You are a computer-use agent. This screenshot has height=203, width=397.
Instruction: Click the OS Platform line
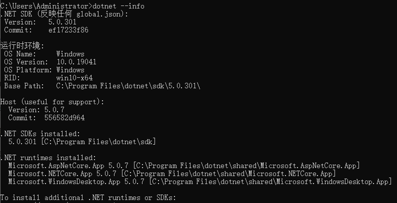pyautogui.click(x=44, y=70)
